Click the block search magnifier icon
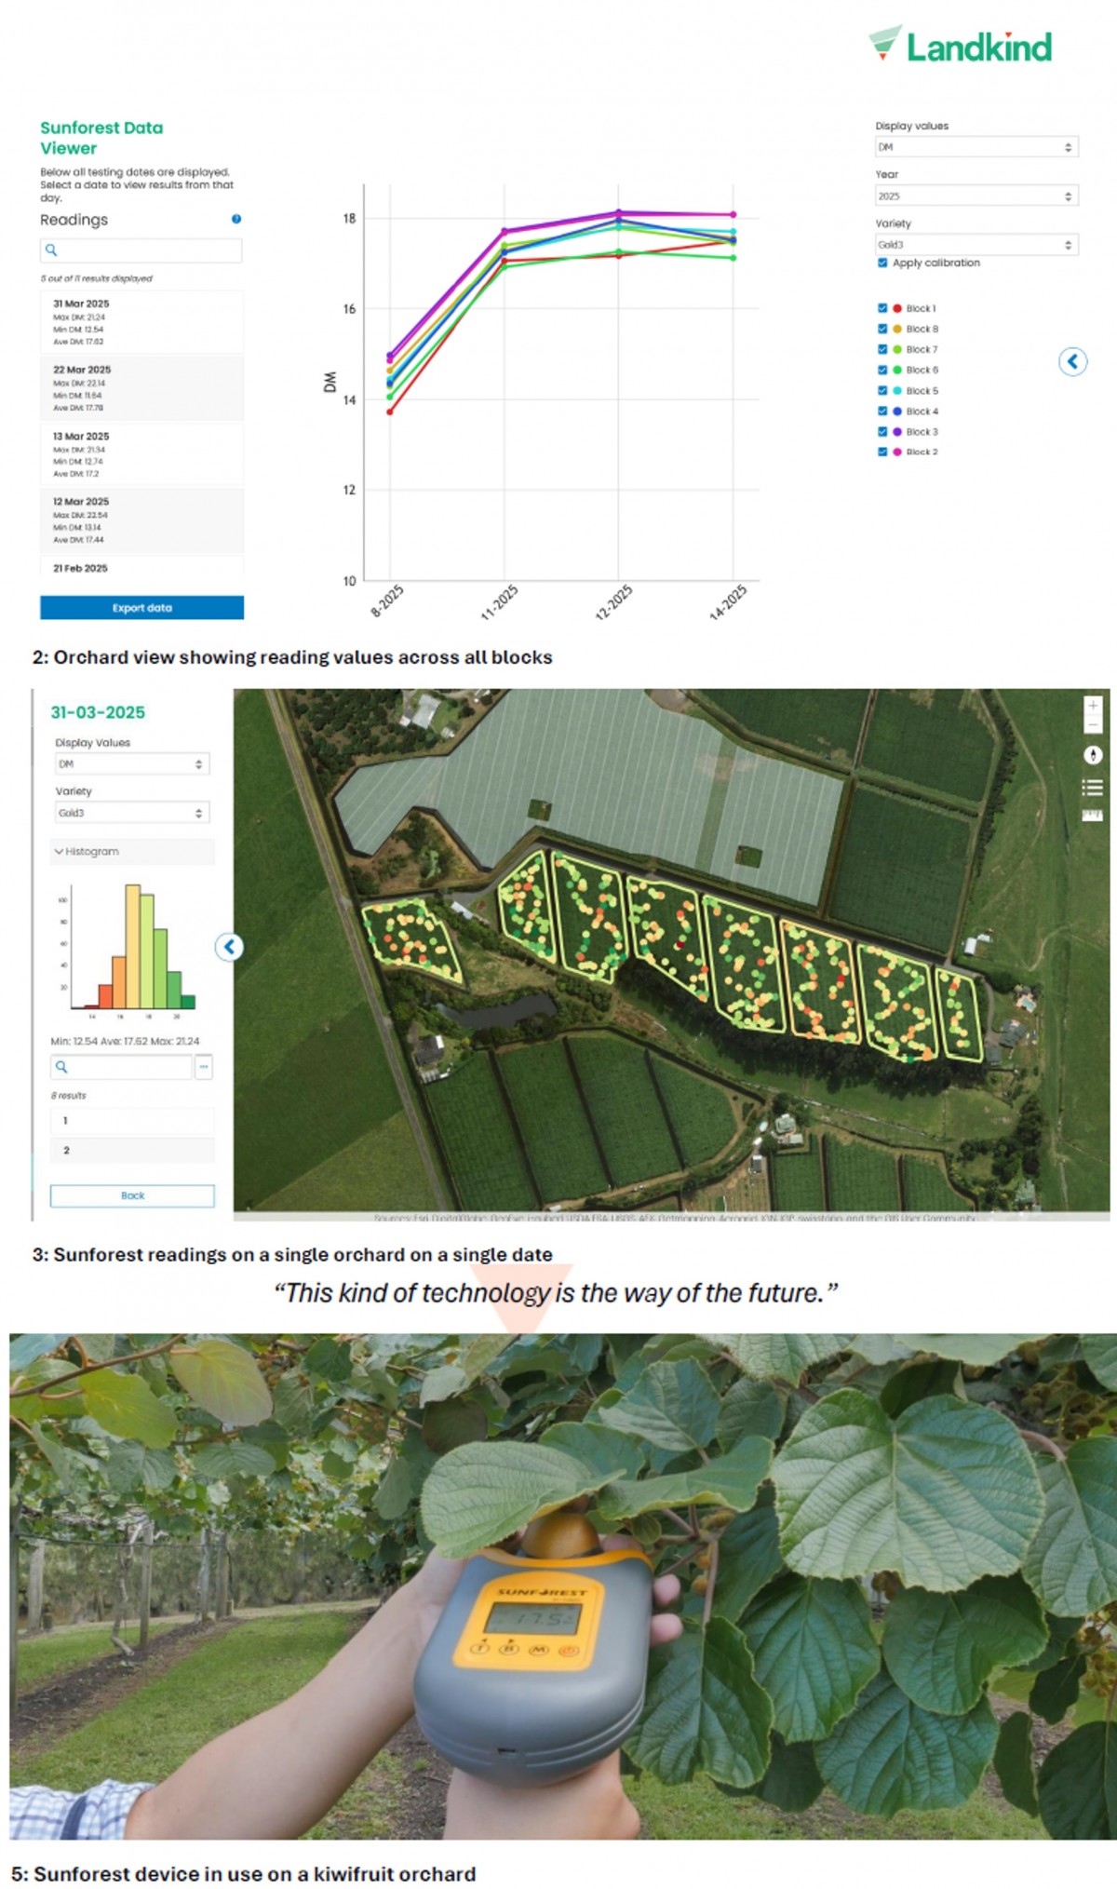Screen dimensions: 1117x1889 [x=61, y=1067]
